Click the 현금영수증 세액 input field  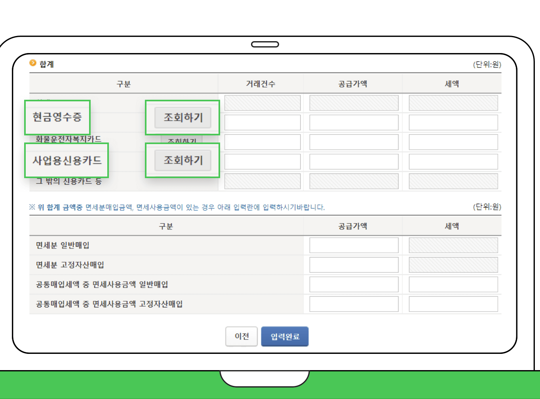coord(453,122)
